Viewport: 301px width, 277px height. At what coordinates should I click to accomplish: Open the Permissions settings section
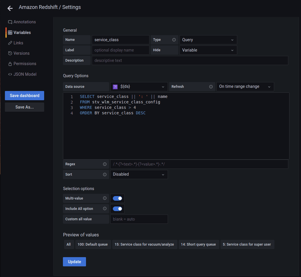pos(22,64)
